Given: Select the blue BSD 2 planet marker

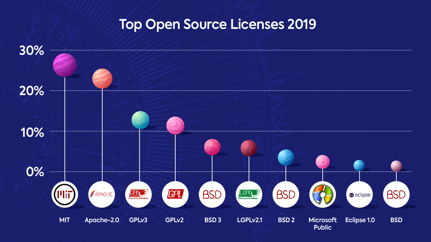Looking at the screenshot, I should click(x=286, y=158).
